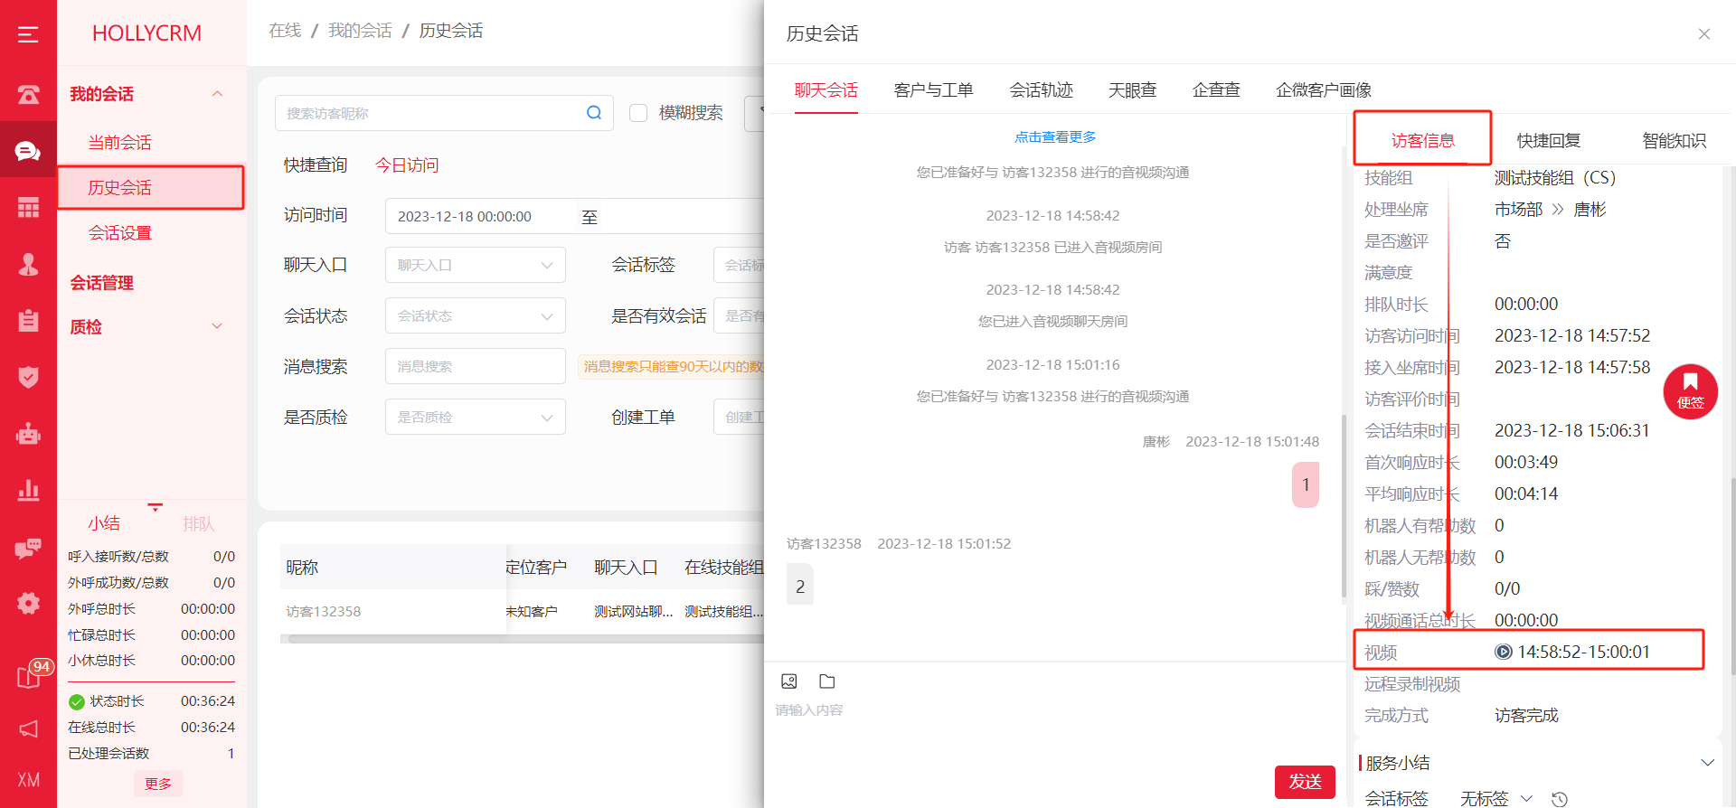This screenshot has width=1736, height=808.
Task: Switch to the 企微客户画像 tab
Action: point(1324,90)
